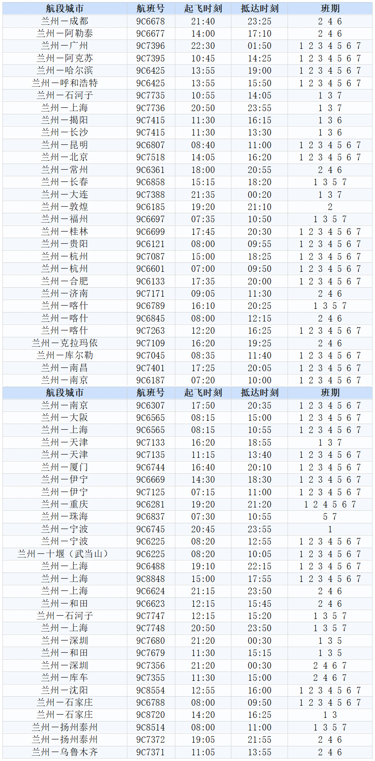Click flight number 9C6788

150,702
